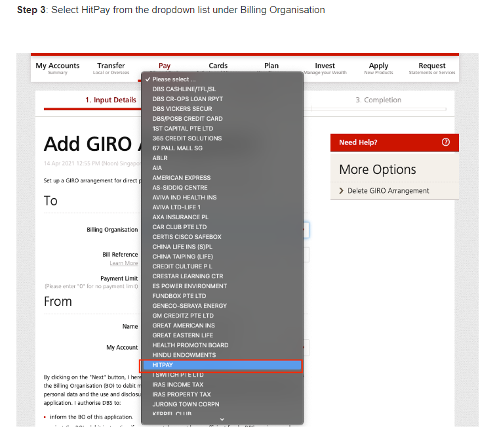Image resolution: width=497 pixels, height=441 pixels.
Task: Select the 3. Completion step tab
Action: [x=378, y=100]
